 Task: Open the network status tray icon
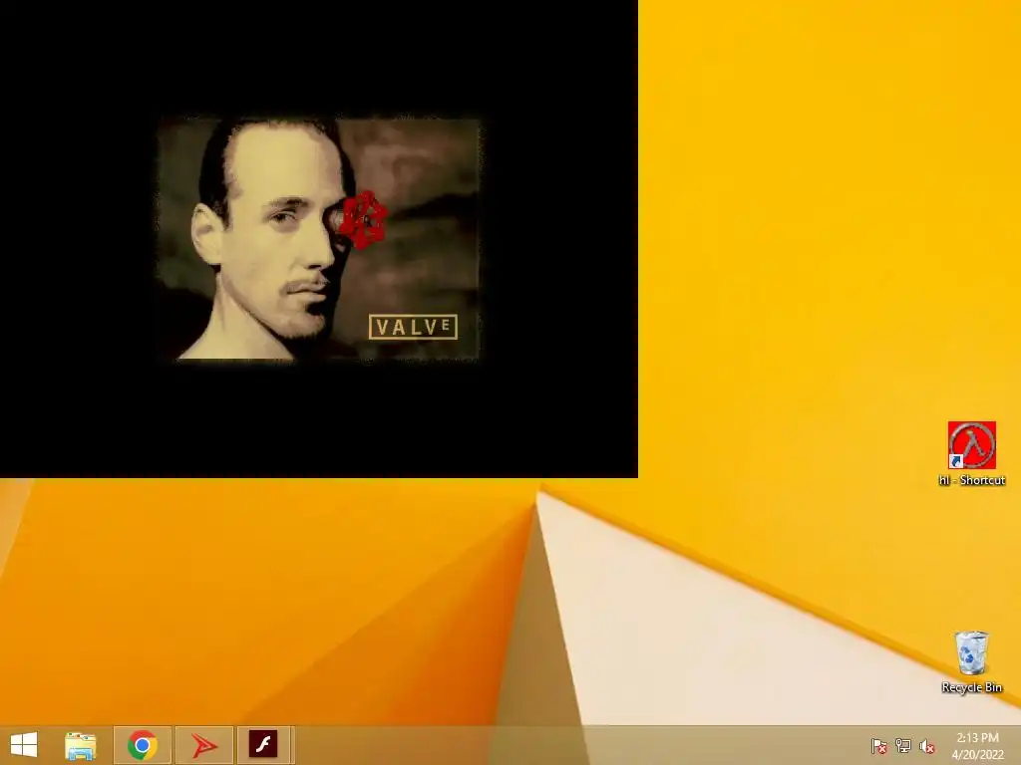click(903, 746)
